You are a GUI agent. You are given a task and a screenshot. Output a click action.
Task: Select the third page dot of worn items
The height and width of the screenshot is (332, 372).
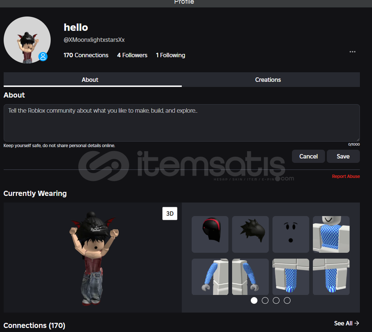[x=276, y=300]
